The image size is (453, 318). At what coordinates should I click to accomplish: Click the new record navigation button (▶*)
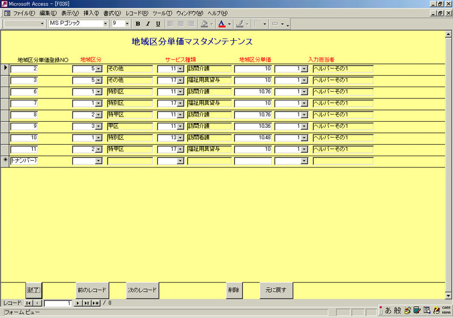(x=96, y=304)
